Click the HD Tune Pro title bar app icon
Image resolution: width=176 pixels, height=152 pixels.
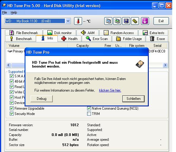[4, 5]
